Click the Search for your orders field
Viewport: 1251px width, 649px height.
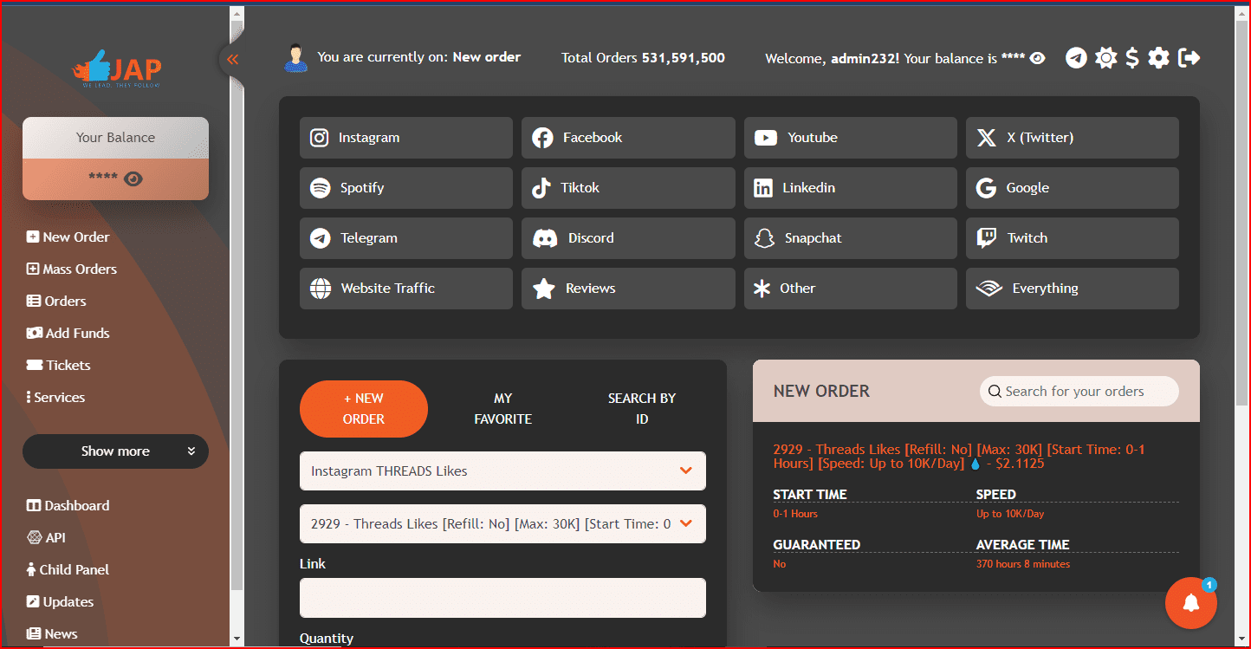pyautogui.click(x=1079, y=391)
